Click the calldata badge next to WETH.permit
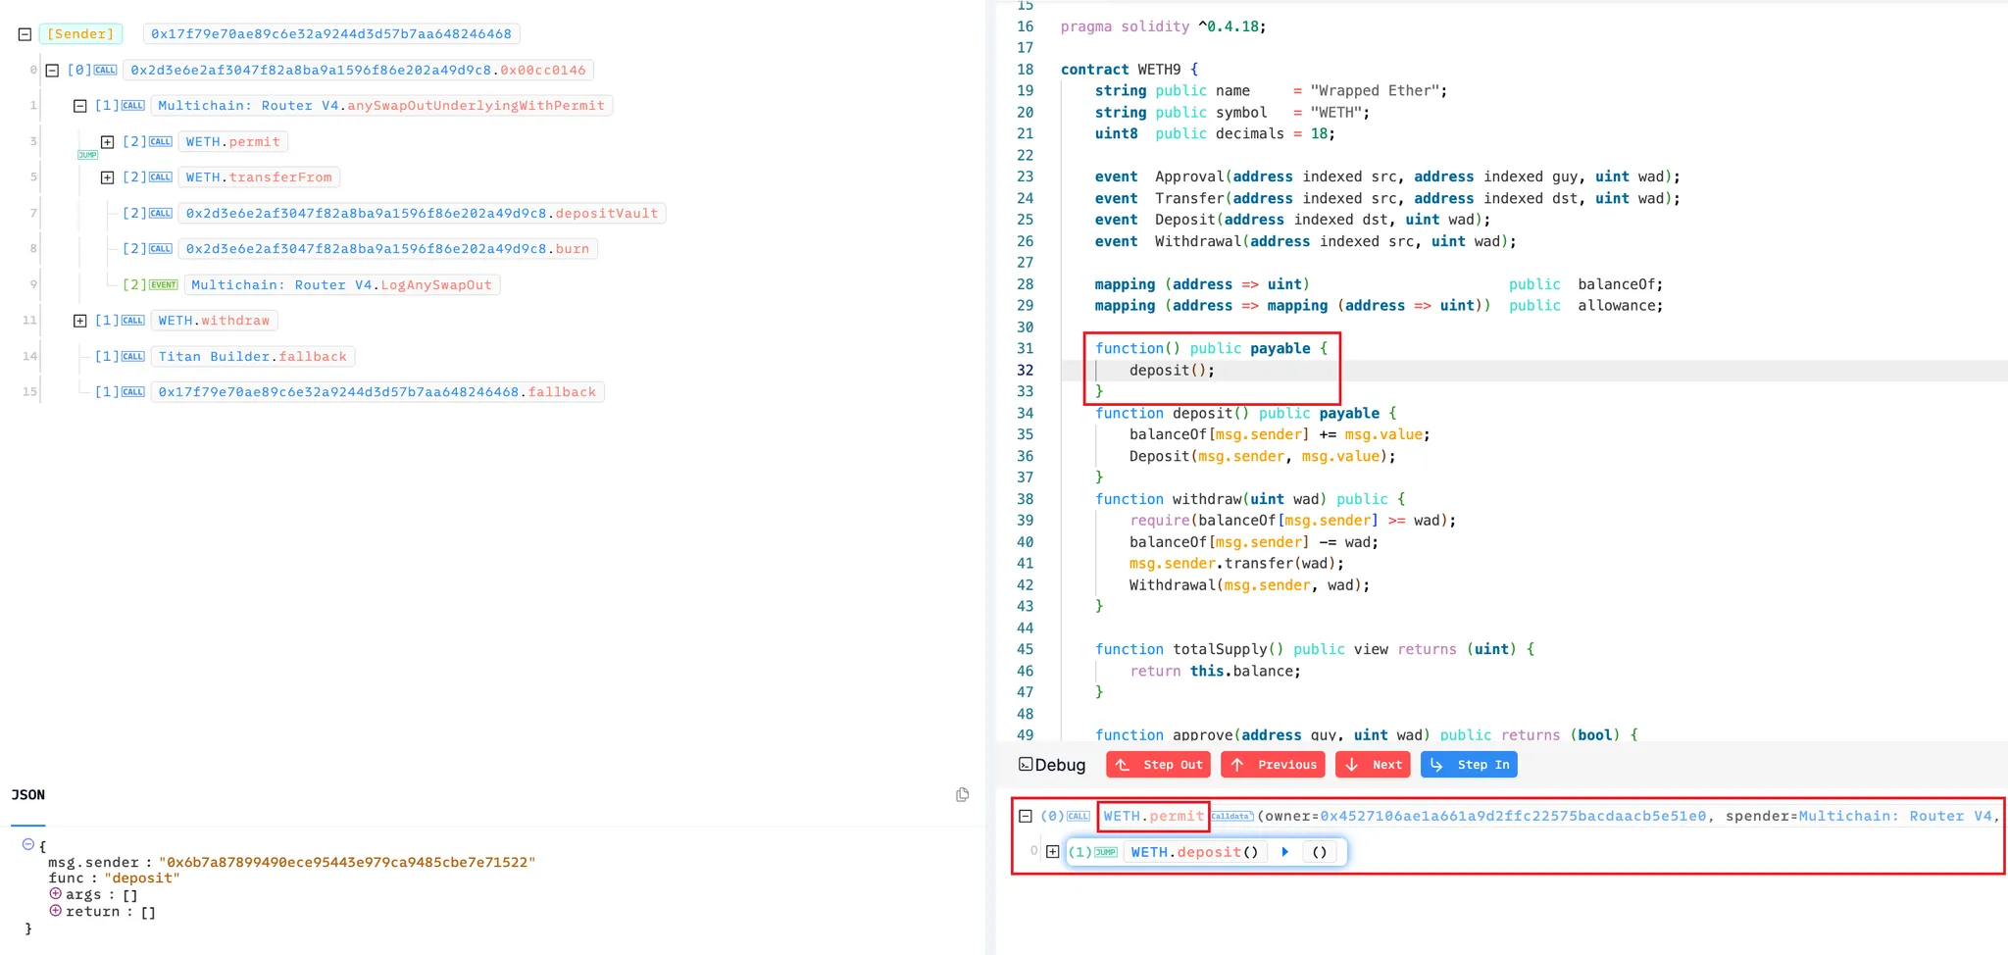This screenshot has height=955, width=2008. point(1231,816)
